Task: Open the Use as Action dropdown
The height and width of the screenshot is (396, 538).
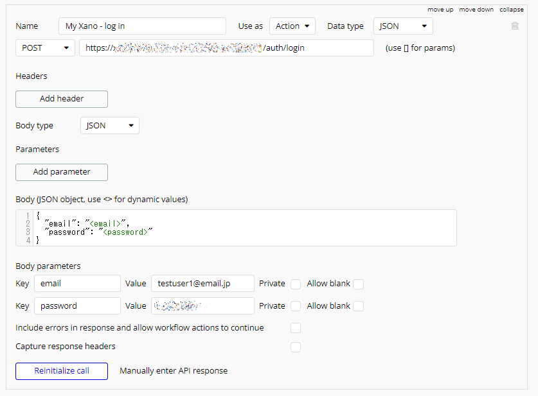Action: 292,26
